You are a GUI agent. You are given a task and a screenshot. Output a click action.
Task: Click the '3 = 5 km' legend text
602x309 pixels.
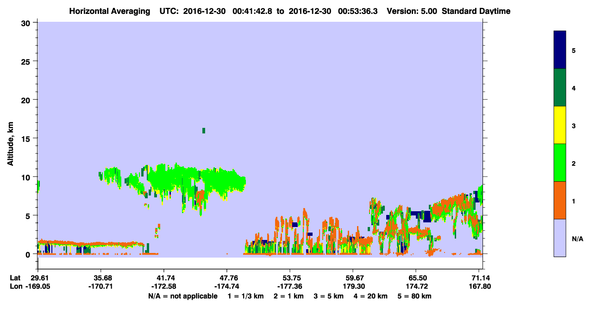[329, 296]
